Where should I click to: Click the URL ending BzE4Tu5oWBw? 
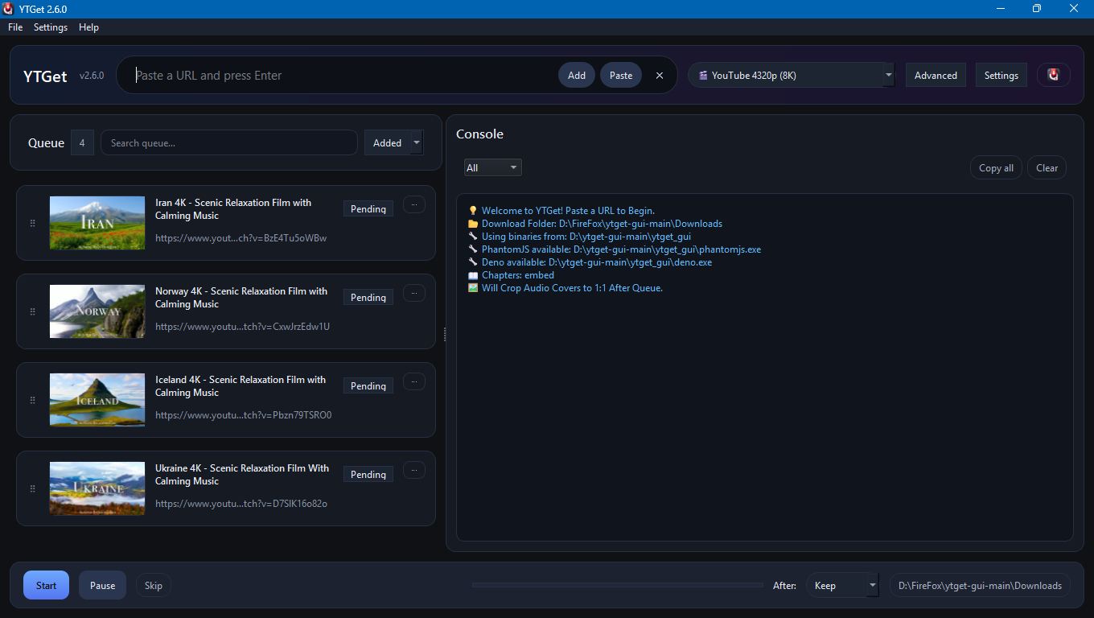[241, 238]
